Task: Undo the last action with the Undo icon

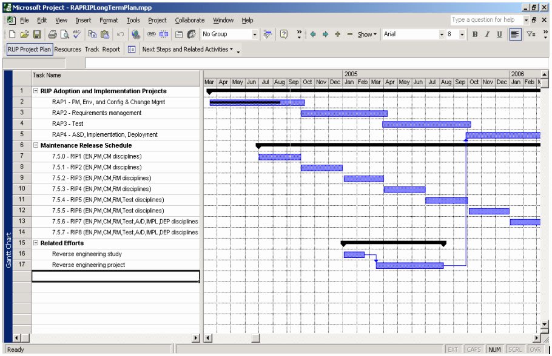Action: (x=120, y=34)
